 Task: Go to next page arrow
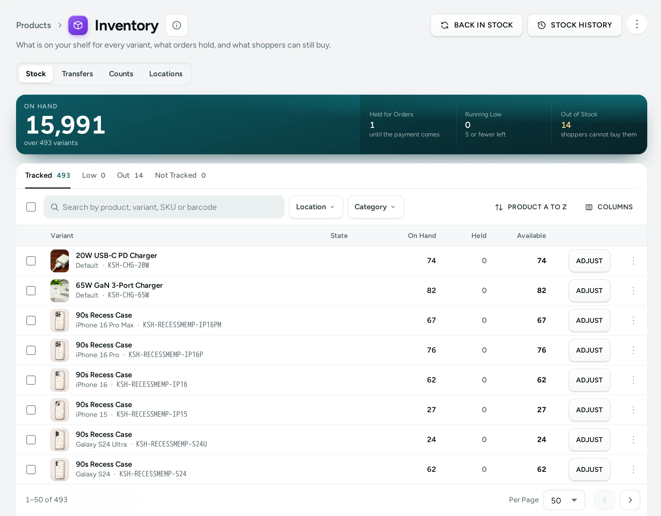(630, 500)
